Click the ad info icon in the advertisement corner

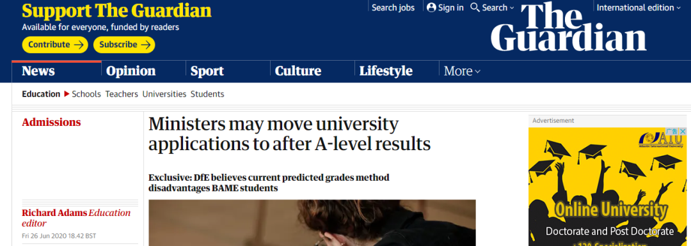pyautogui.click(x=672, y=131)
